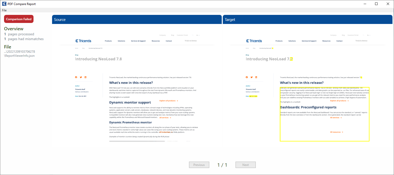
Task: Click the Tricentis logo in the Source page
Action: [x=83, y=41]
